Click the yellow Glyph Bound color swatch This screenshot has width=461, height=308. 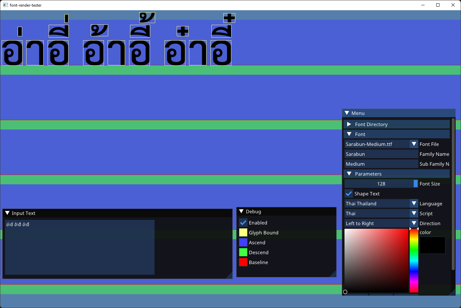(x=243, y=232)
